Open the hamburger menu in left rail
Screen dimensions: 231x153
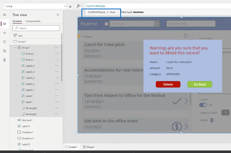tap(5, 15)
